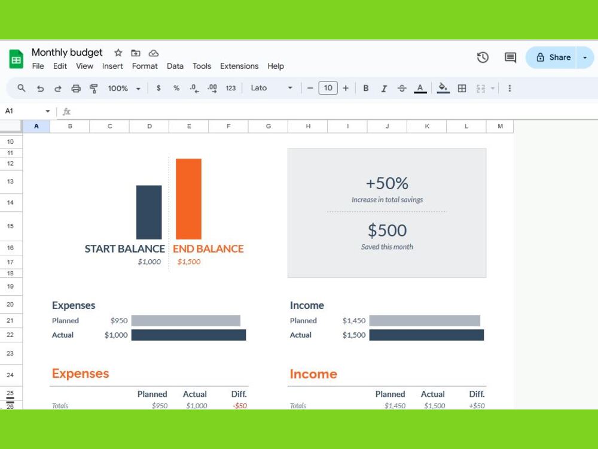Viewport: 598px width, 449px height.
Task: Open the View menu
Action: (84, 66)
